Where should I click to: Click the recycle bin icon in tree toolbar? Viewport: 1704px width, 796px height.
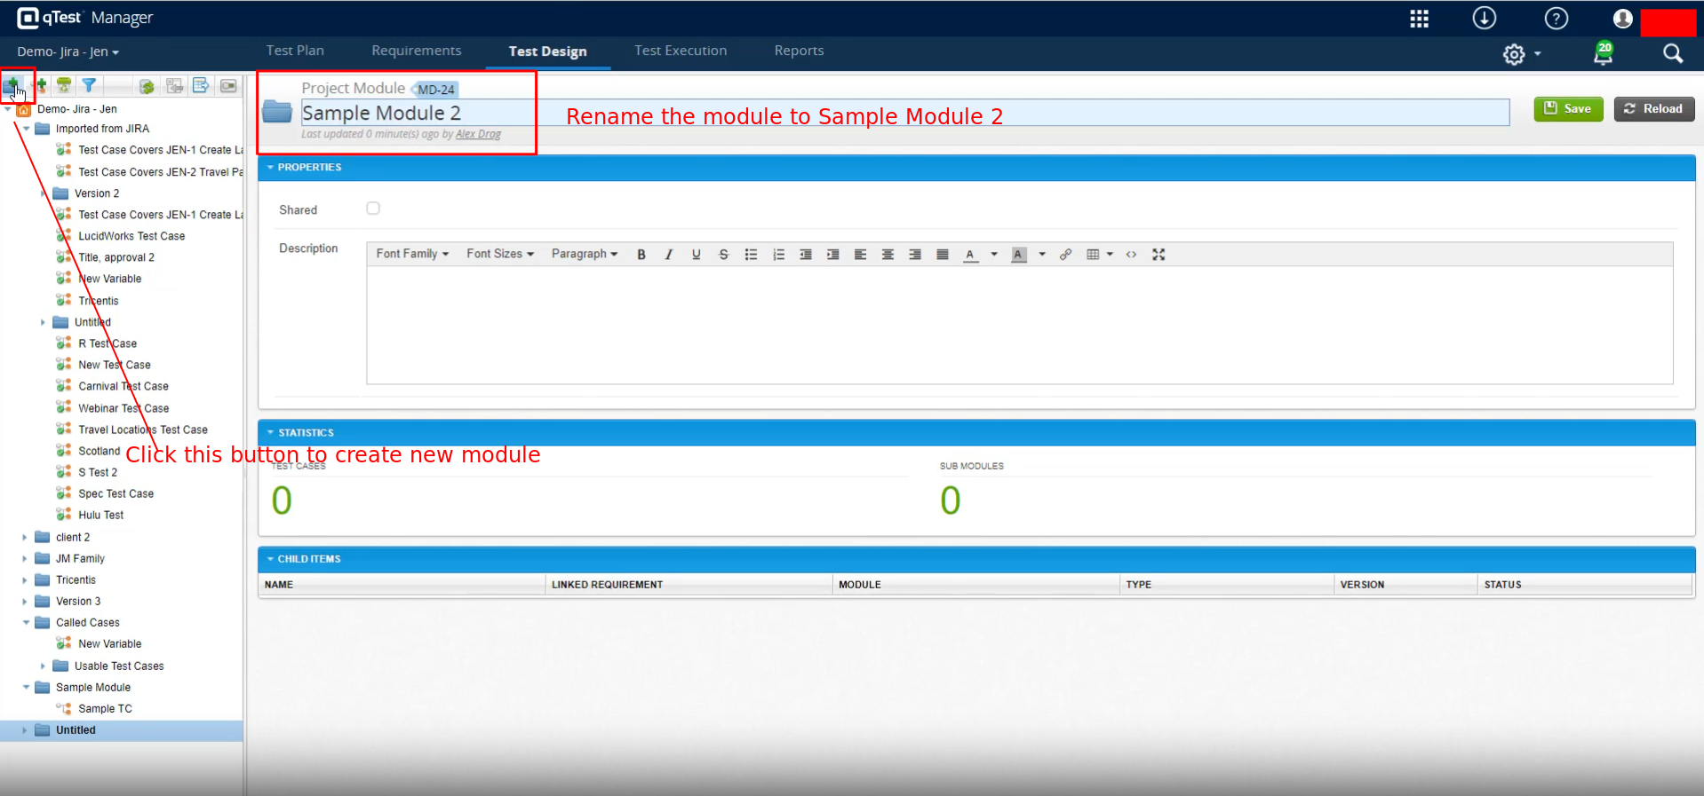[64, 85]
